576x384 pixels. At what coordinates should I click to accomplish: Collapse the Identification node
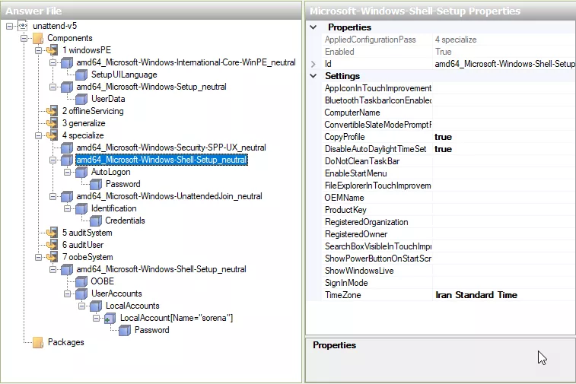(67, 208)
